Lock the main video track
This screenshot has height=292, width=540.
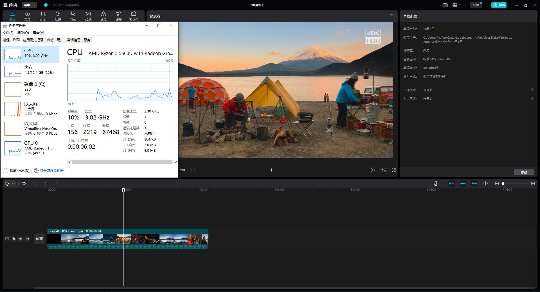point(14,239)
